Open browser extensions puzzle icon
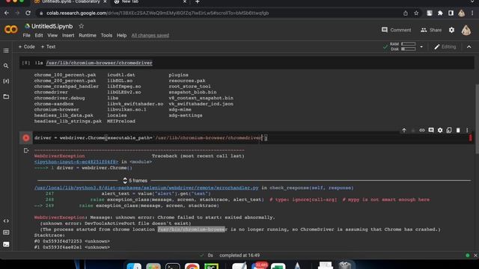The height and width of the screenshot is (269, 479). 440,13
